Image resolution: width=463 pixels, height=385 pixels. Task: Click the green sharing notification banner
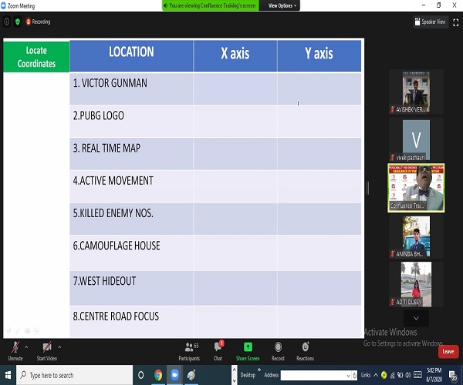[211, 5]
